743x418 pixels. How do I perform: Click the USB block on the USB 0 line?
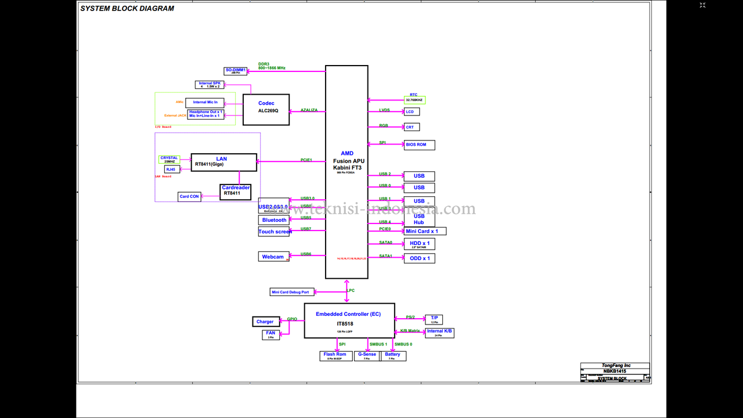(x=419, y=188)
